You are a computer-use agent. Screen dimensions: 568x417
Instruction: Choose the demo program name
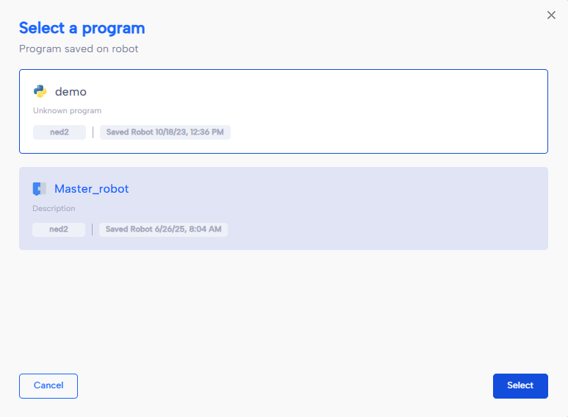click(x=71, y=92)
